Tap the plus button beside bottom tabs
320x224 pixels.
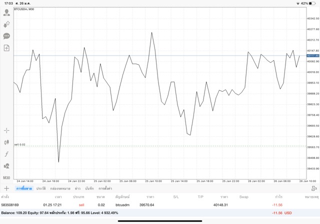[x=6, y=188]
